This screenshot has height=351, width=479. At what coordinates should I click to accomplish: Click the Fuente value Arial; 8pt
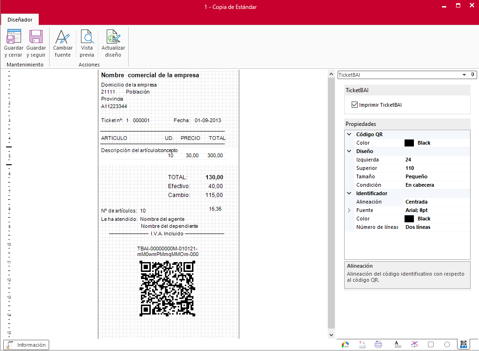pyautogui.click(x=437, y=210)
